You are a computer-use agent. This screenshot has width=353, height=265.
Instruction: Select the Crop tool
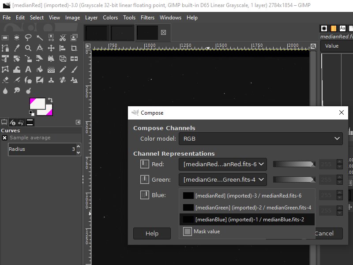pyautogui.click(x=74, y=48)
